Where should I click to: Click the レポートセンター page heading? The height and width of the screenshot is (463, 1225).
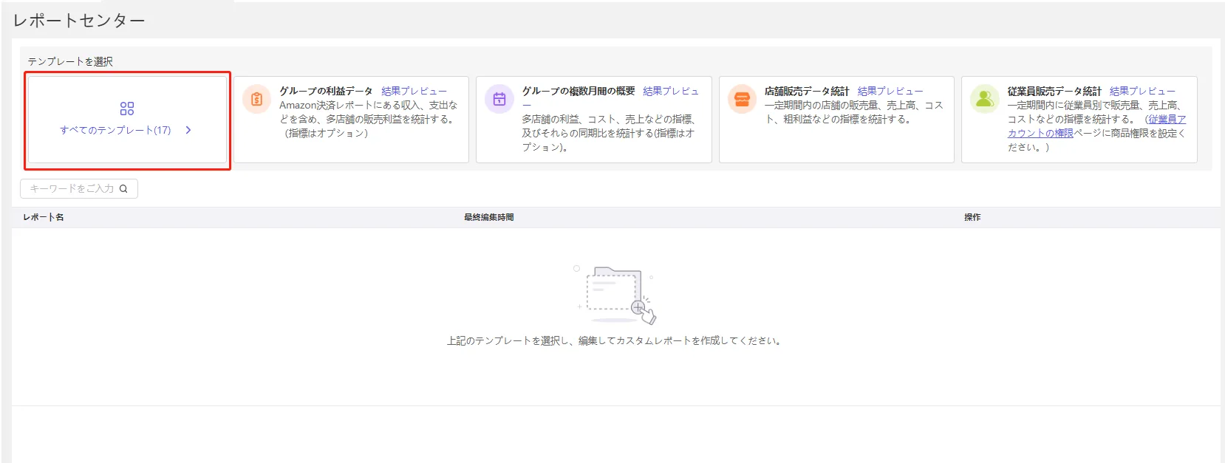click(79, 21)
